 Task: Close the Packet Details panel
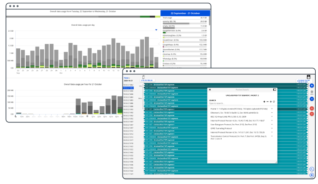(x=210, y=89)
